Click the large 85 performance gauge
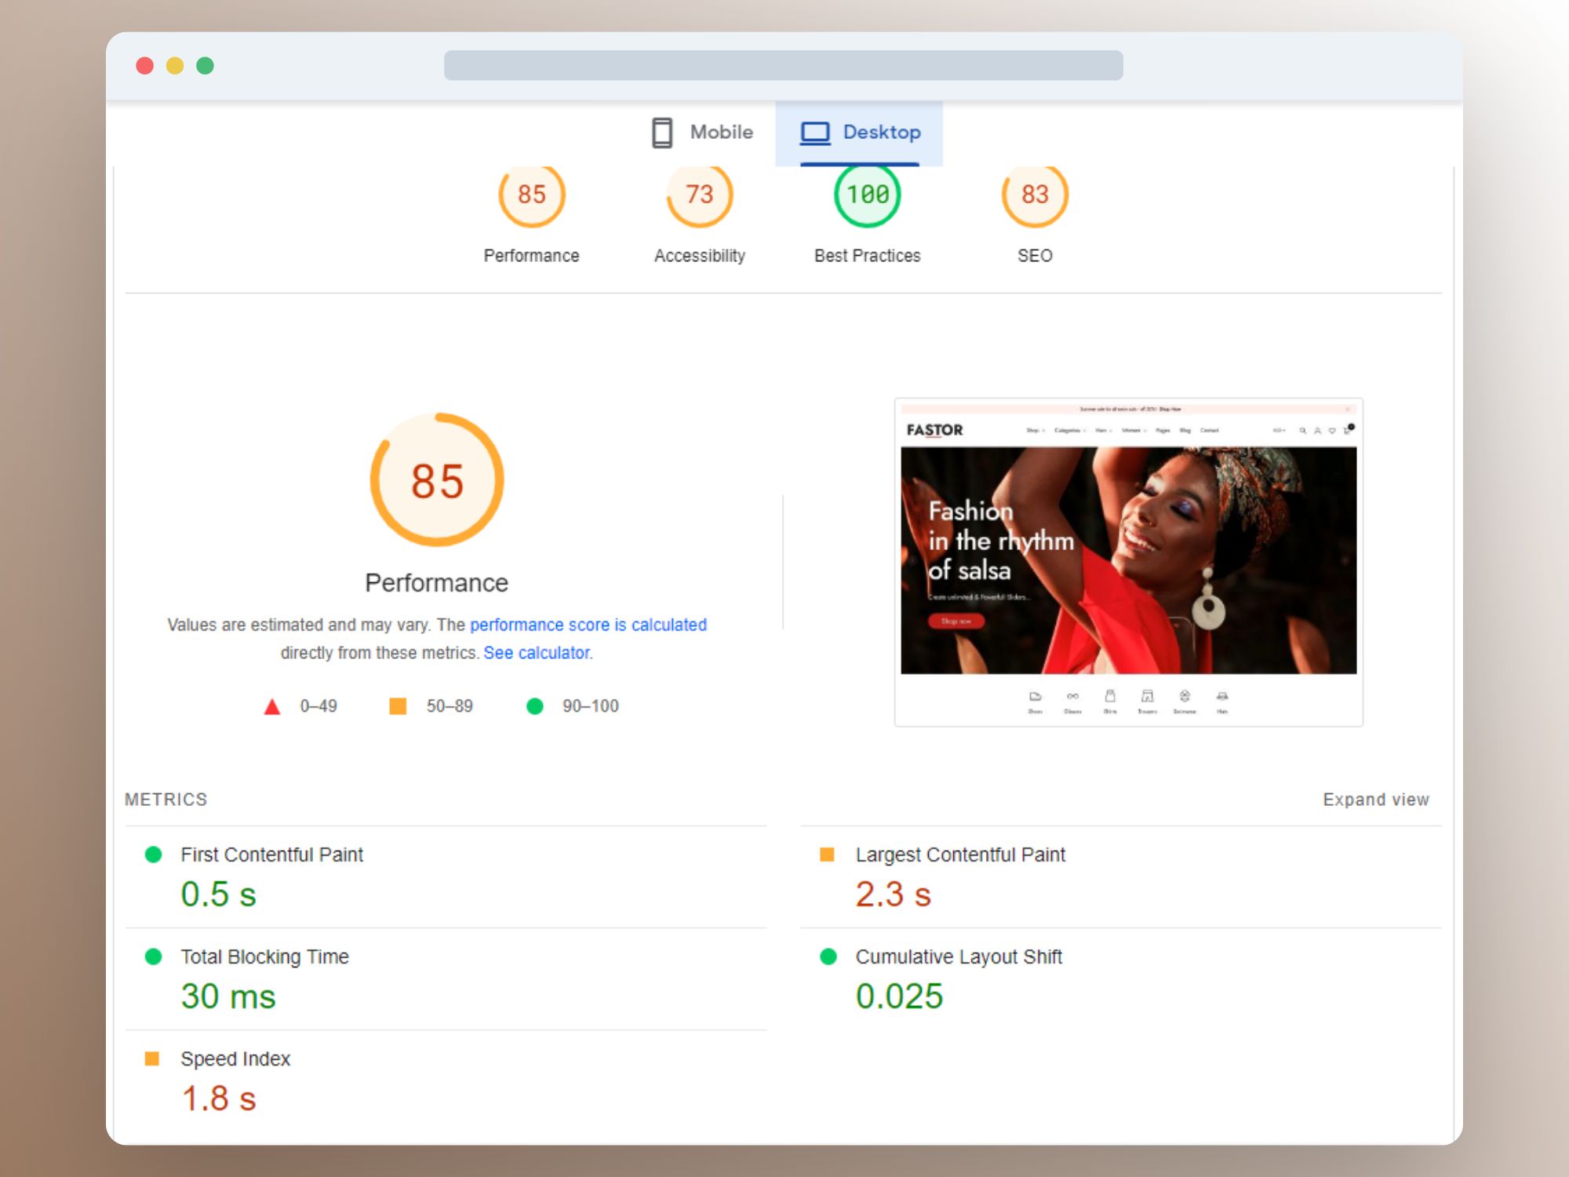1569x1177 pixels. tap(437, 480)
